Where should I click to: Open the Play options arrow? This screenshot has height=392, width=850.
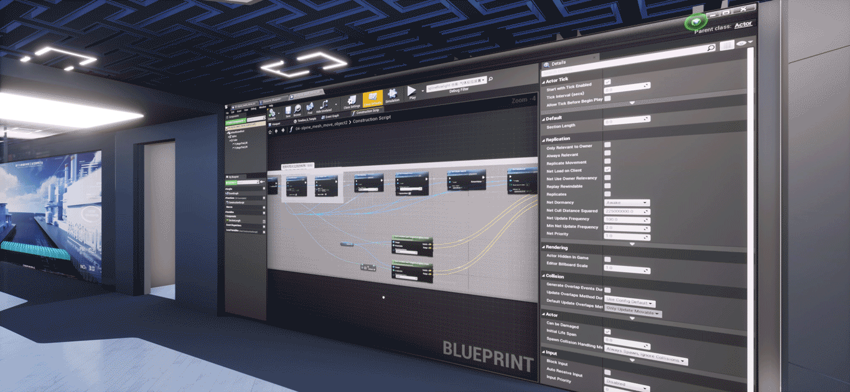click(422, 91)
